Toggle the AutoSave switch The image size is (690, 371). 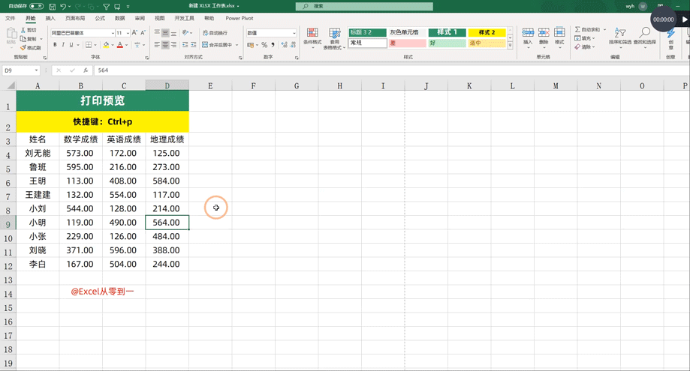click(35, 6)
